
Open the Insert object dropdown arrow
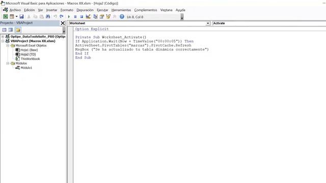point(16,17)
